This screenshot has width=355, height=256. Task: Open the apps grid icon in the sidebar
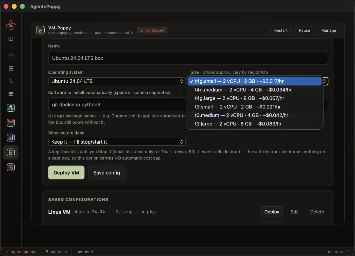11,69
